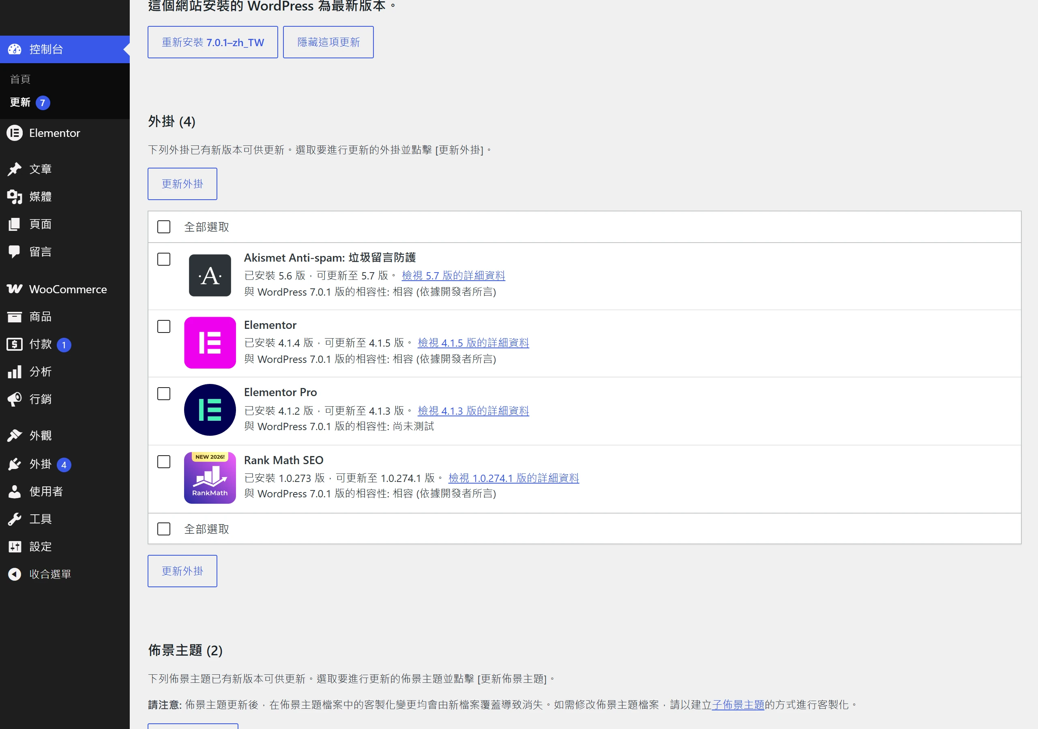Open the 設定 sidebar menu
1038x729 pixels.
[x=64, y=546]
